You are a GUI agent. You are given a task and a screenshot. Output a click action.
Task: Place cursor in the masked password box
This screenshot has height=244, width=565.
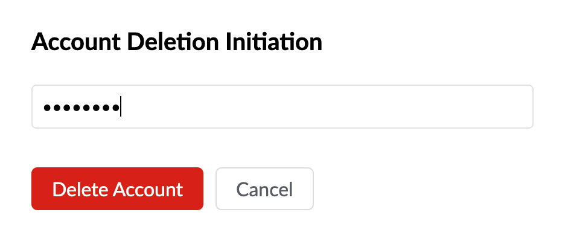[282, 107]
